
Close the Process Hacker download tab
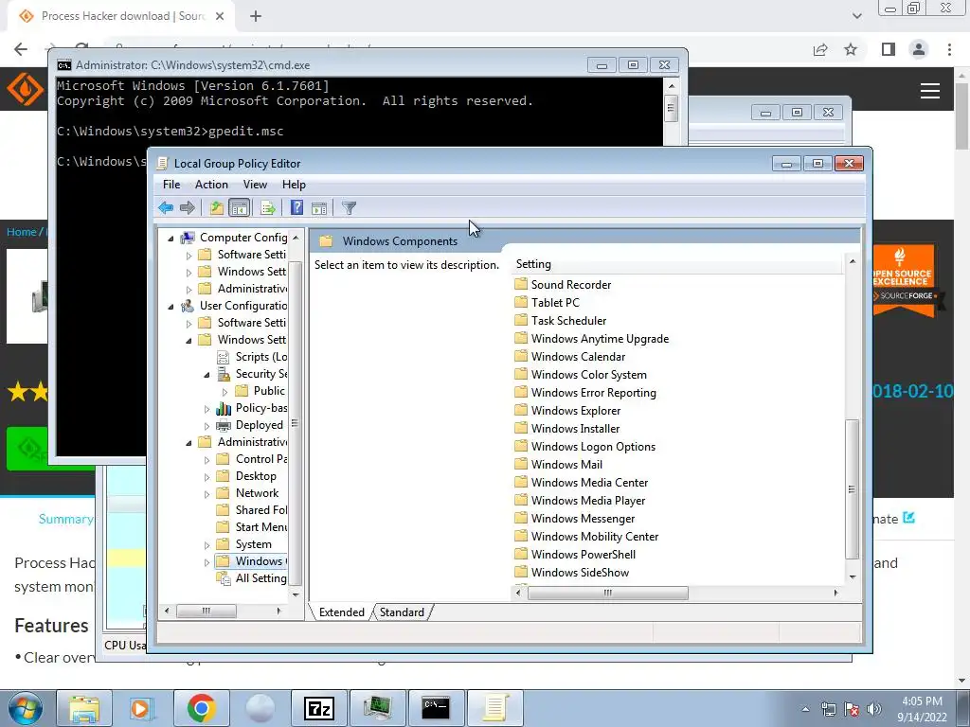coord(220,16)
